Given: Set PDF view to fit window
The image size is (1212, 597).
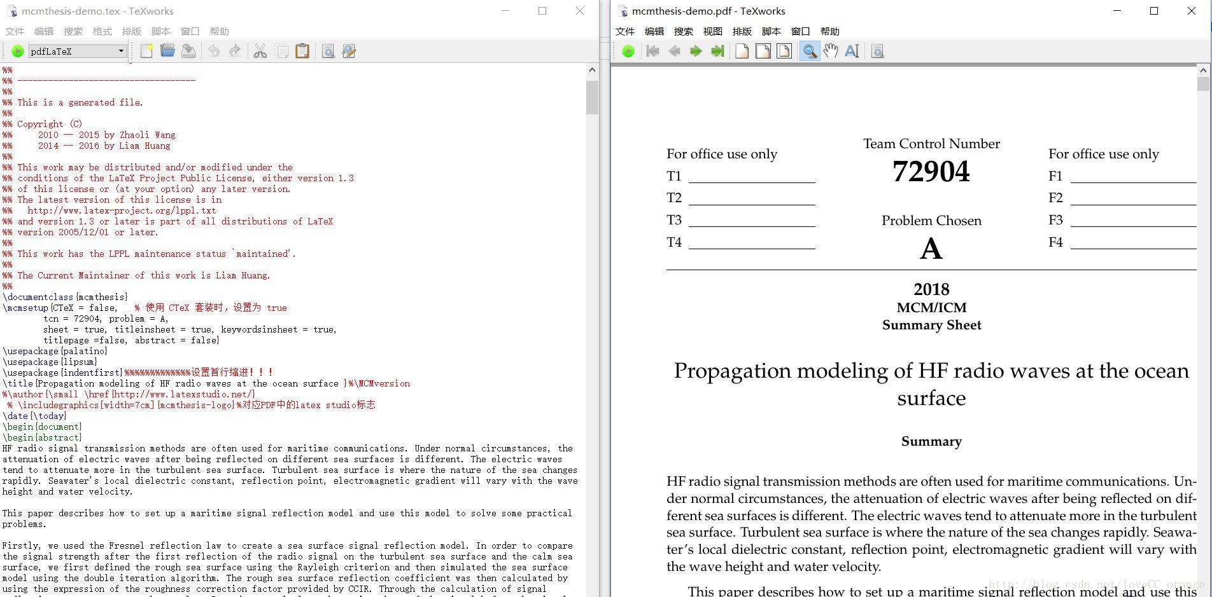Looking at the screenshot, I should click(x=784, y=51).
